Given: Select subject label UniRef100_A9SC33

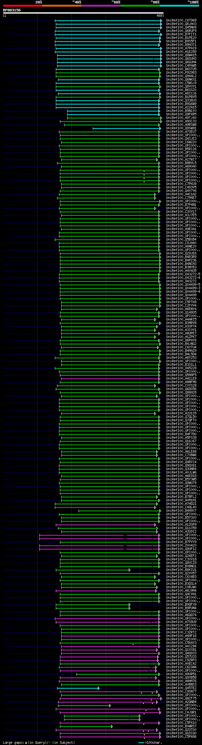Looking at the screenshot, I should click(x=181, y=121).
